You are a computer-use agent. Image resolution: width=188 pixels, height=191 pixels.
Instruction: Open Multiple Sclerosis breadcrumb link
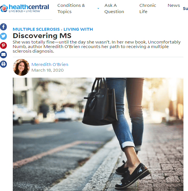tap(36, 29)
